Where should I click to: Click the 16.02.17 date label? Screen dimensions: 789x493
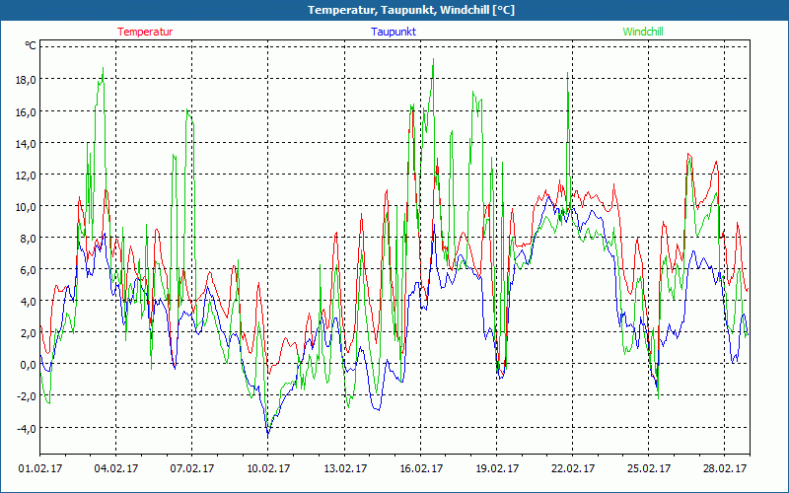click(x=421, y=469)
